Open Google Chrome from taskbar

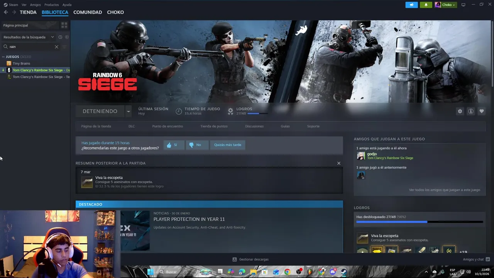(x=287, y=272)
